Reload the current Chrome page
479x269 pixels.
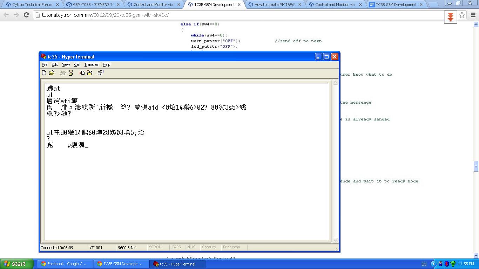tap(26, 15)
